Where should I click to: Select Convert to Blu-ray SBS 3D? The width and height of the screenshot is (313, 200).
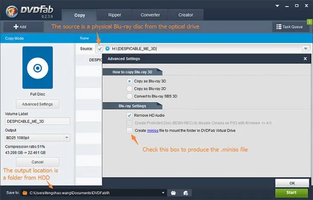[x=129, y=96]
